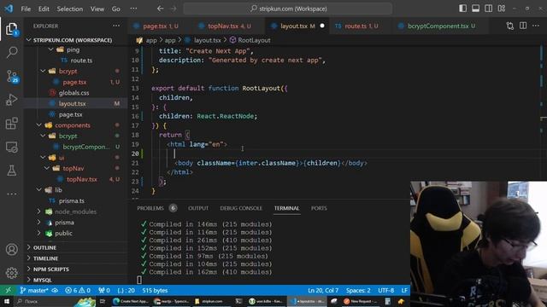Image resolution: width=547 pixels, height=307 pixels.
Task: Open the Testing flask view
Action: (x=11, y=171)
